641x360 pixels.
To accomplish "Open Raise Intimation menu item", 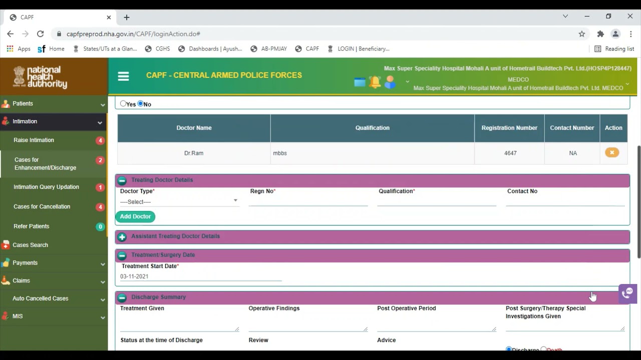I will [34, 140].
